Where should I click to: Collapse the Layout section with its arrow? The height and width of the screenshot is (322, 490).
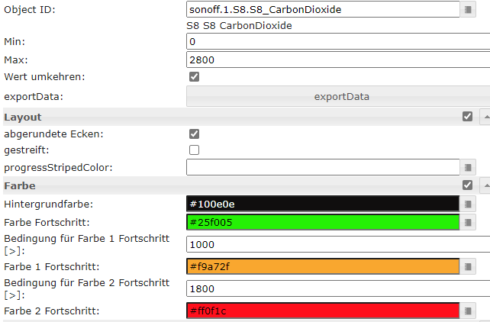tap(485, 118)
